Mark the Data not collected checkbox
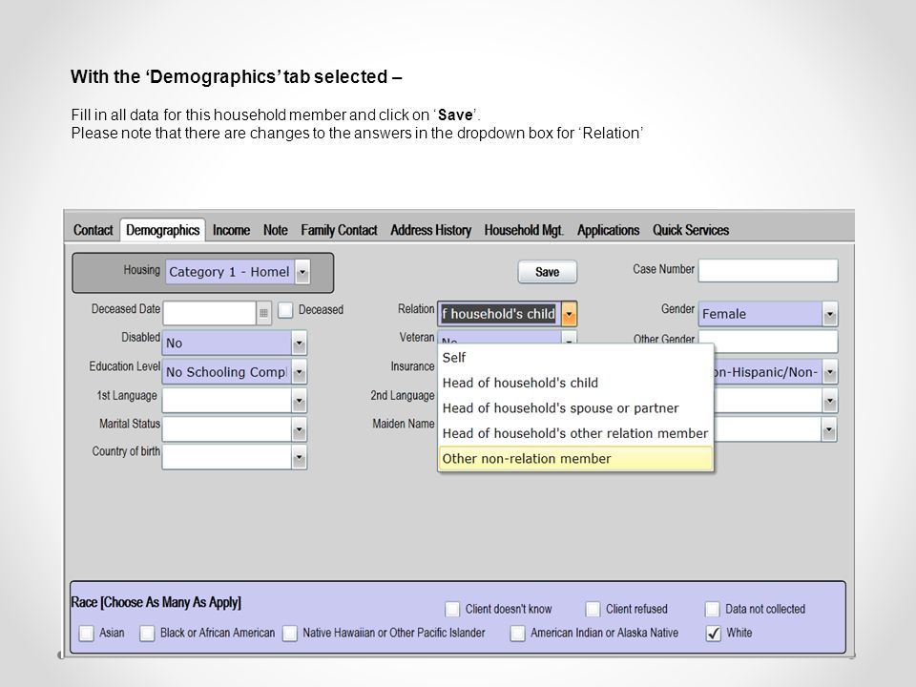The image size is (916, 687). point(712,609)
